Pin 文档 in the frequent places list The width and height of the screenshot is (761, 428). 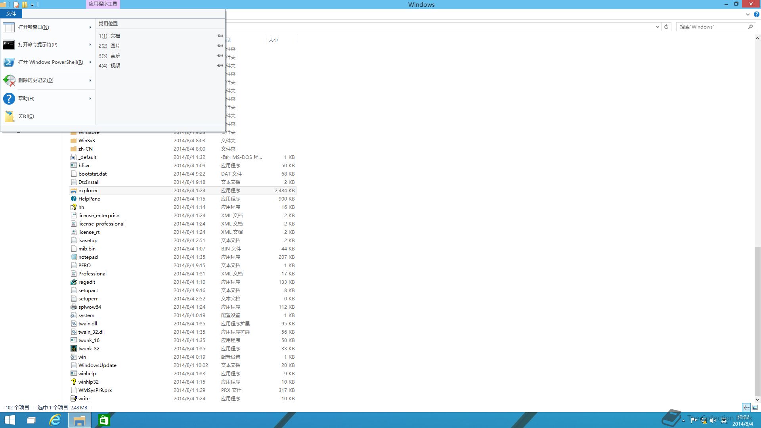(220, 36)
